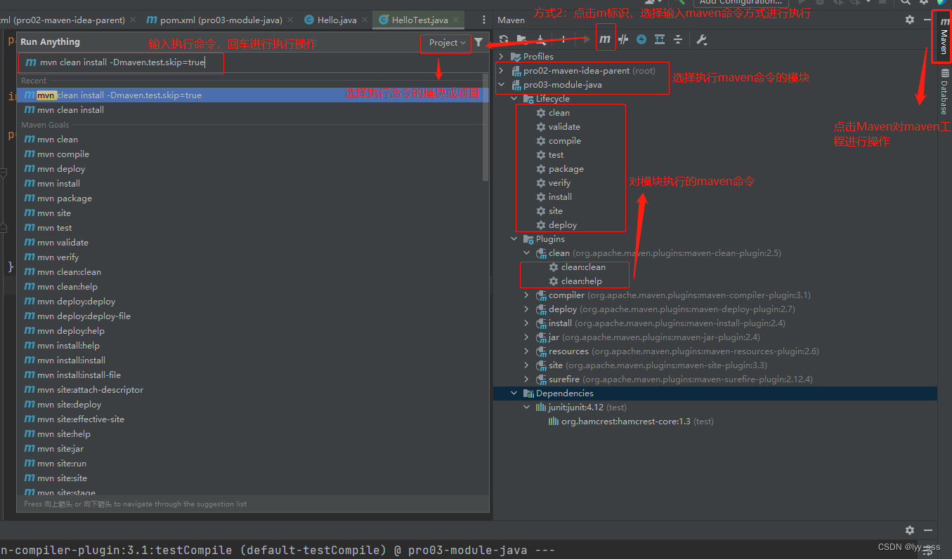This screenshot has height=559, width=952.
Task: Select test lifecycle goal gear icon
Action: [x=540, y=154]
